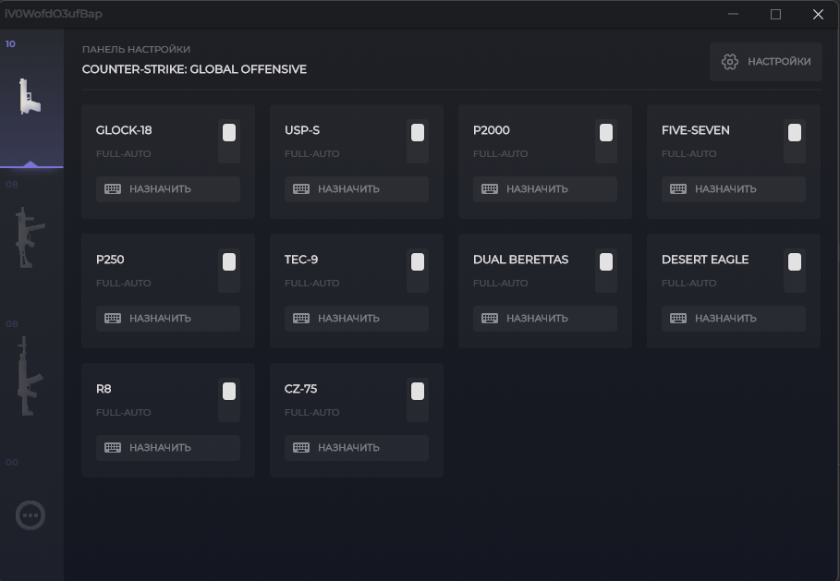Screen dimensions: 840x581
Task: Click НАЗНАЧИТЬ label for DESERT EAGLE
Action: (x=726, y=319)
